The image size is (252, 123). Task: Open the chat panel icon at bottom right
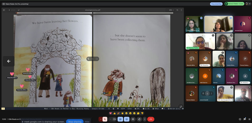tap(245, 119)
